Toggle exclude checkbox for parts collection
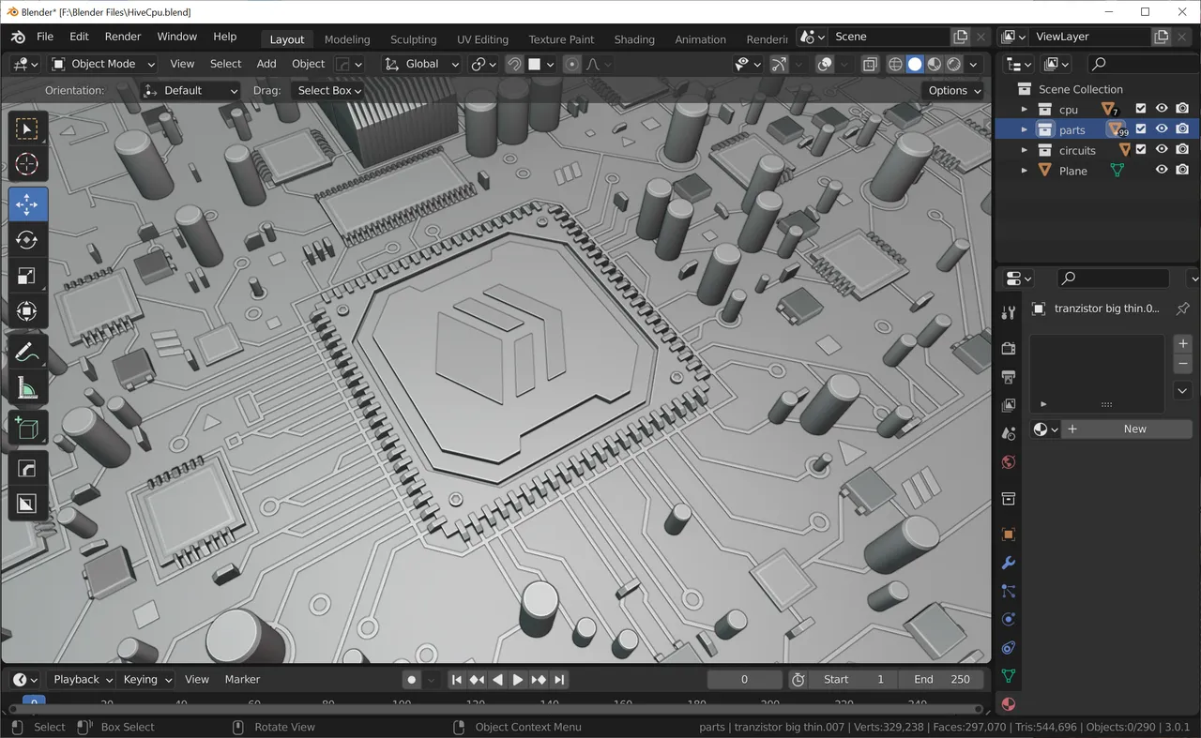The height and width of the screenshot is (738, 1201). (x=1141, y=129)
